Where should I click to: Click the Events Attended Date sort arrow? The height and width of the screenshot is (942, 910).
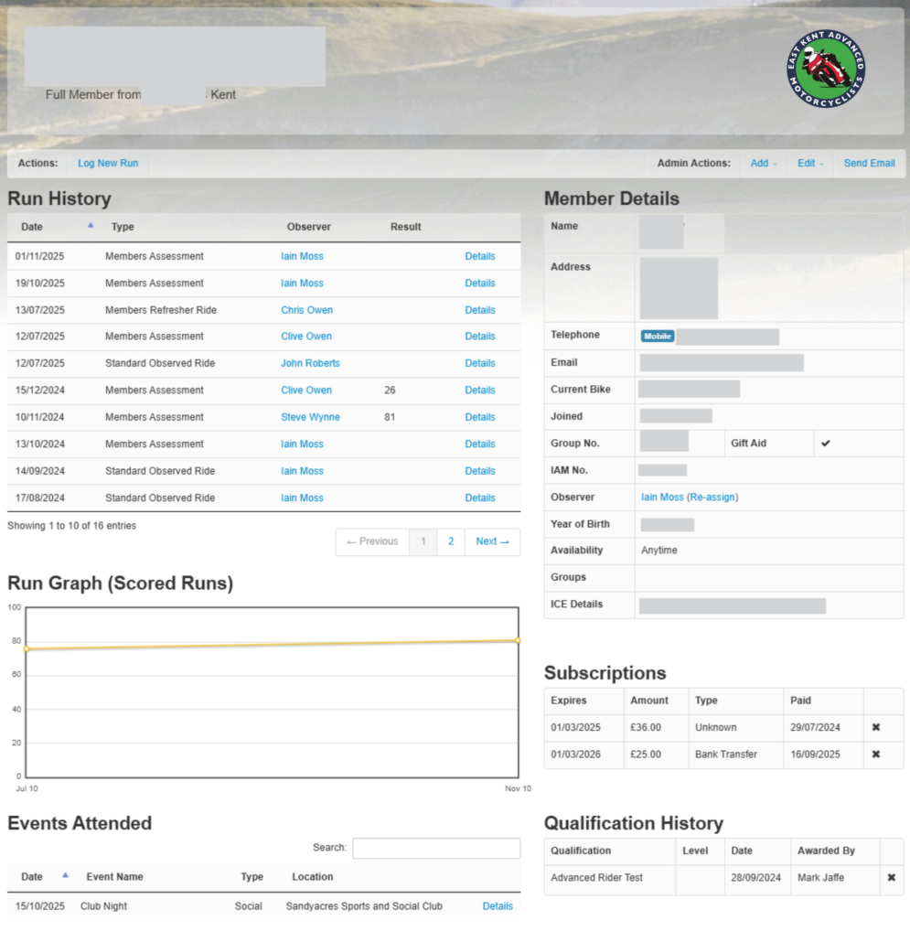tap(65, 875)
